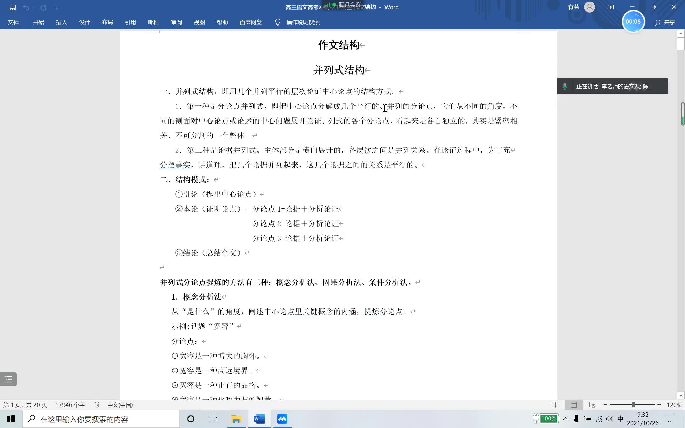Open word count 17946 个字

70,405
